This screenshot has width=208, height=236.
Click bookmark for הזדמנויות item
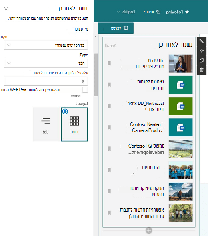click(x=109, y=170)
